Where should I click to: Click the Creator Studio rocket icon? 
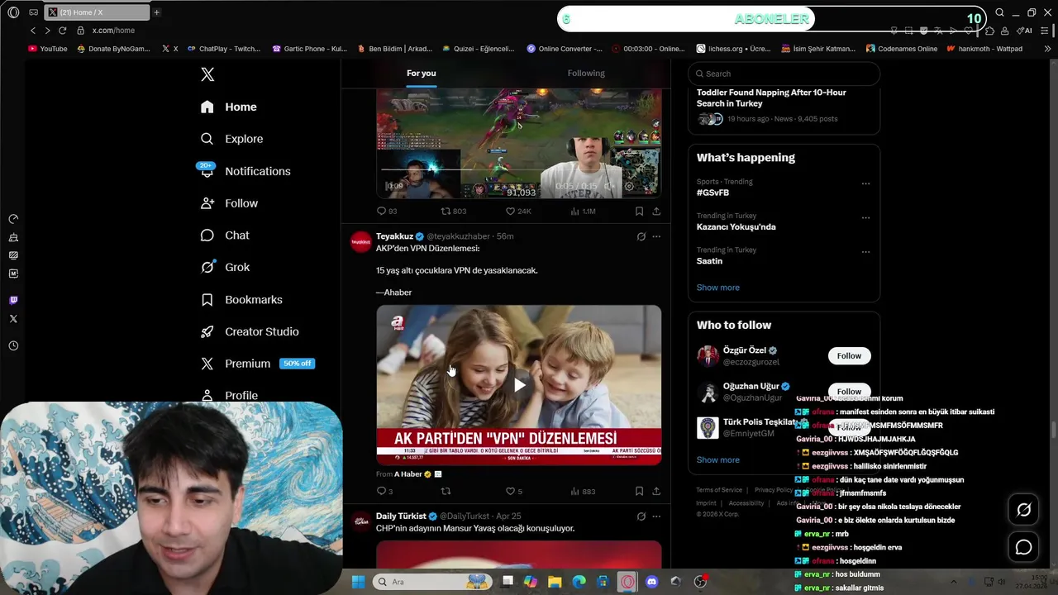[207, 331]
